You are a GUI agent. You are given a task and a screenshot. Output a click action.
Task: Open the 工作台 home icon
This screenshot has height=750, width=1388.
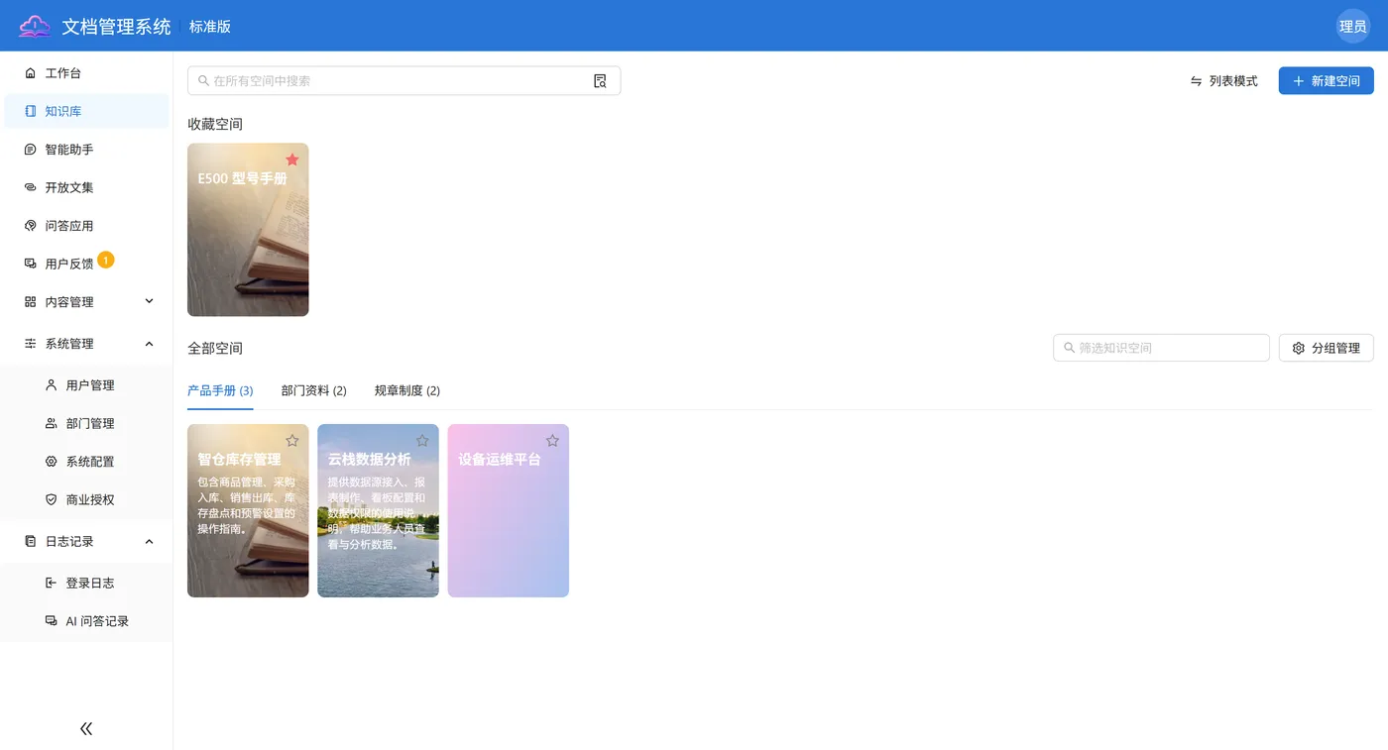[30, 73]
